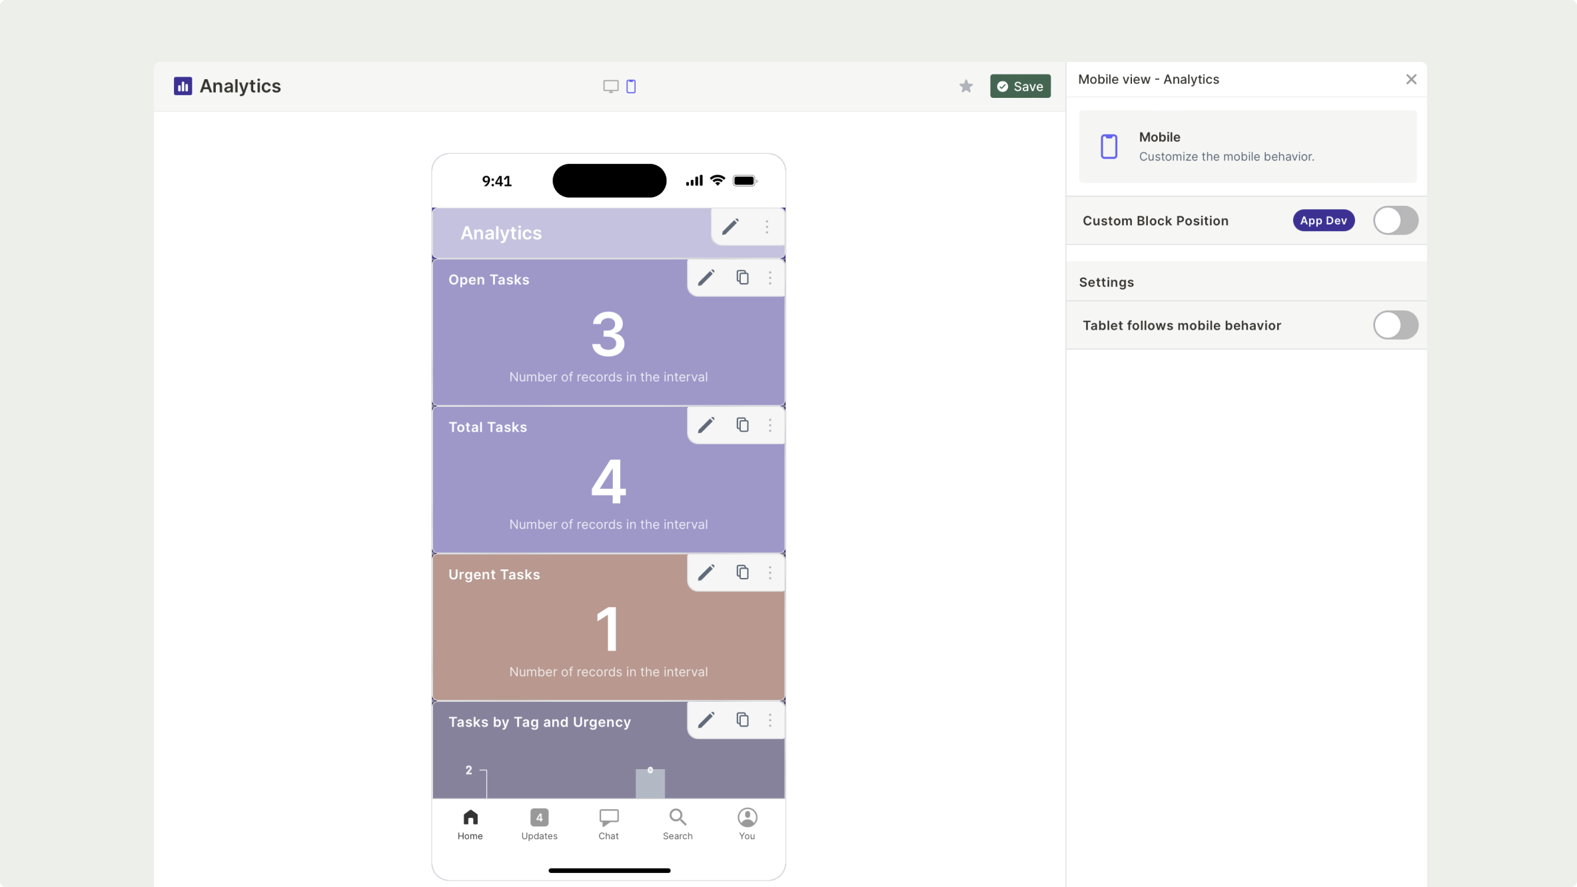1577x887 pixels.
Task: Mark Analytics as favorite with star
Action: click(x=966, y=86)
